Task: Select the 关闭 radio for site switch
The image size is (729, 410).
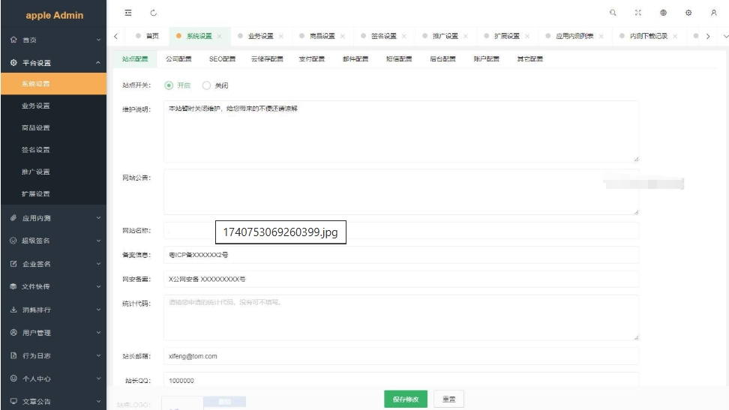Action: 207,85
